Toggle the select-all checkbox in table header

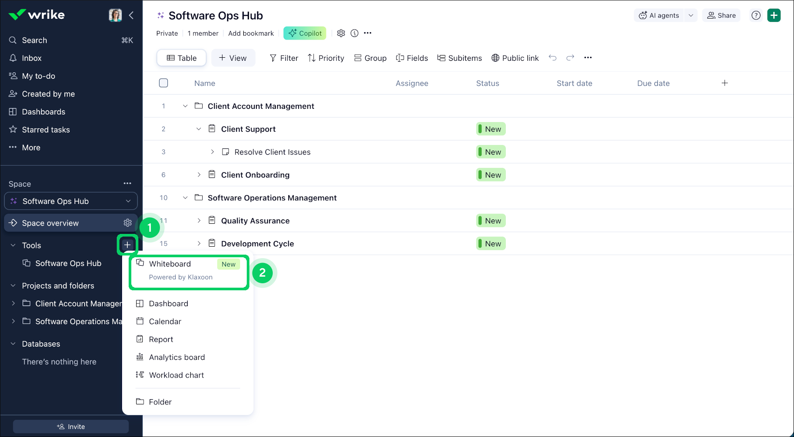point(163,83)
